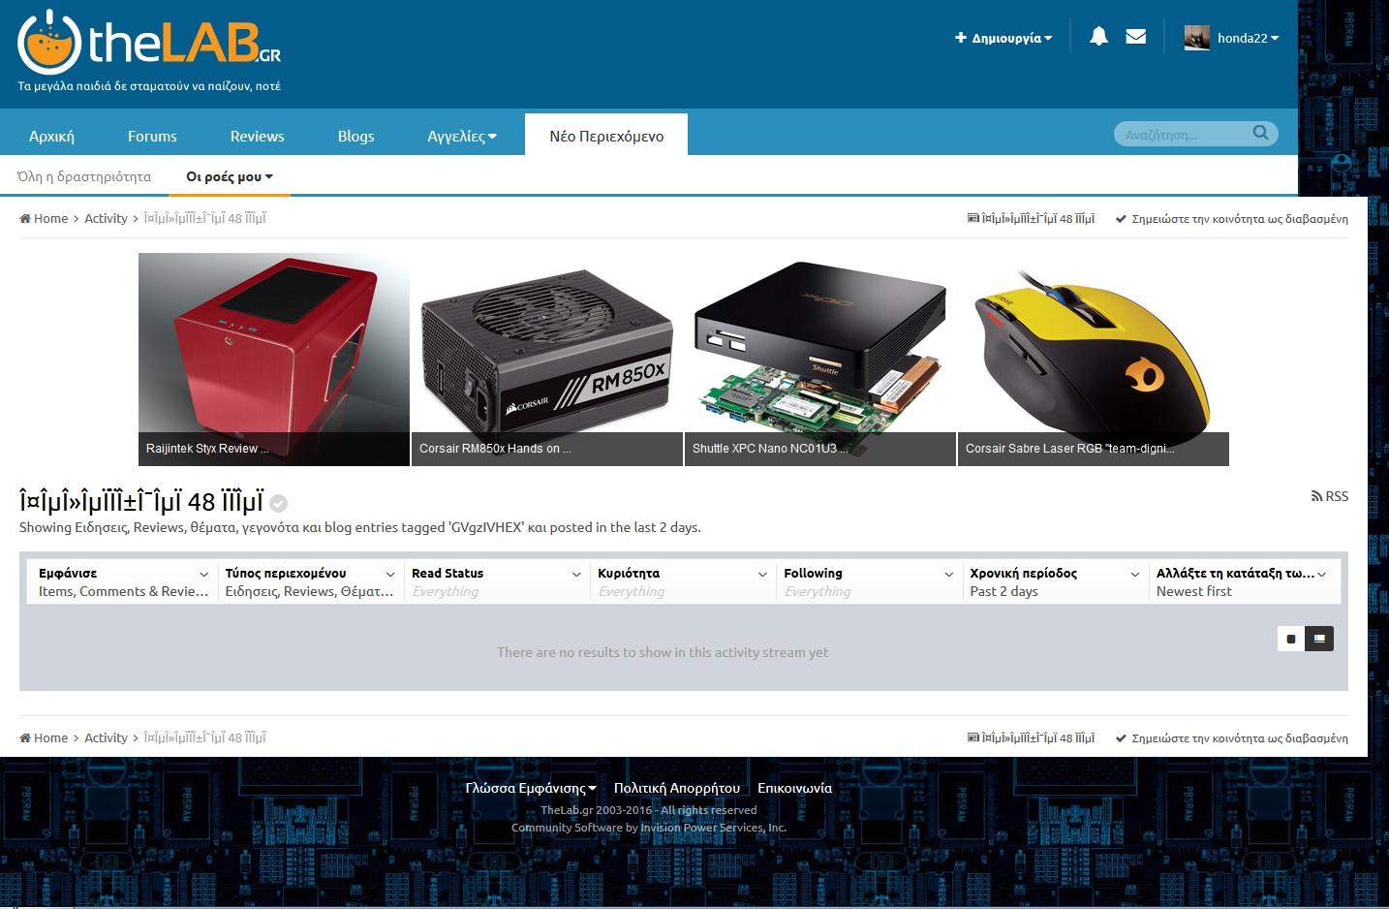Open Δημιουργία create menu
Screen dimensions: 1389x909
(1003, 38)
